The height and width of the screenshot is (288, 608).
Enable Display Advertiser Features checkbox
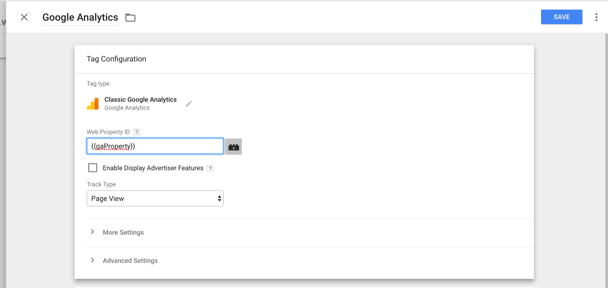[x=93, y=168]
